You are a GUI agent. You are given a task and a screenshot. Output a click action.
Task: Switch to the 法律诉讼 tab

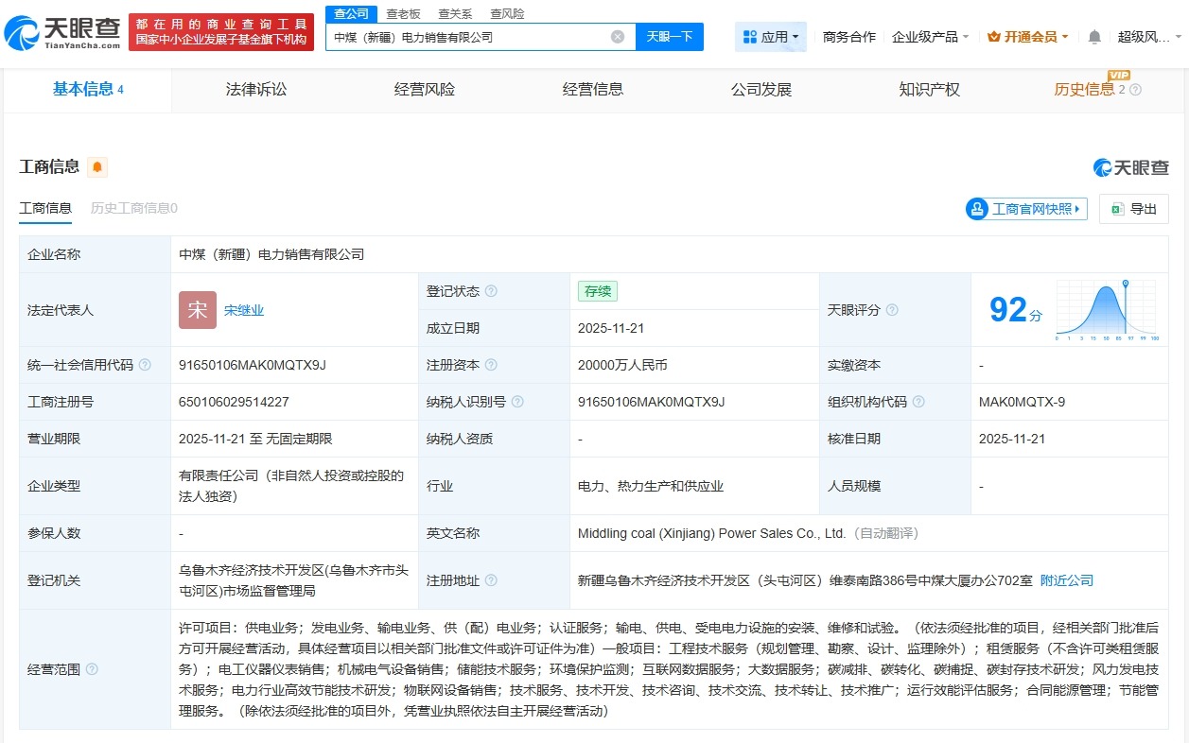[254, 90]
